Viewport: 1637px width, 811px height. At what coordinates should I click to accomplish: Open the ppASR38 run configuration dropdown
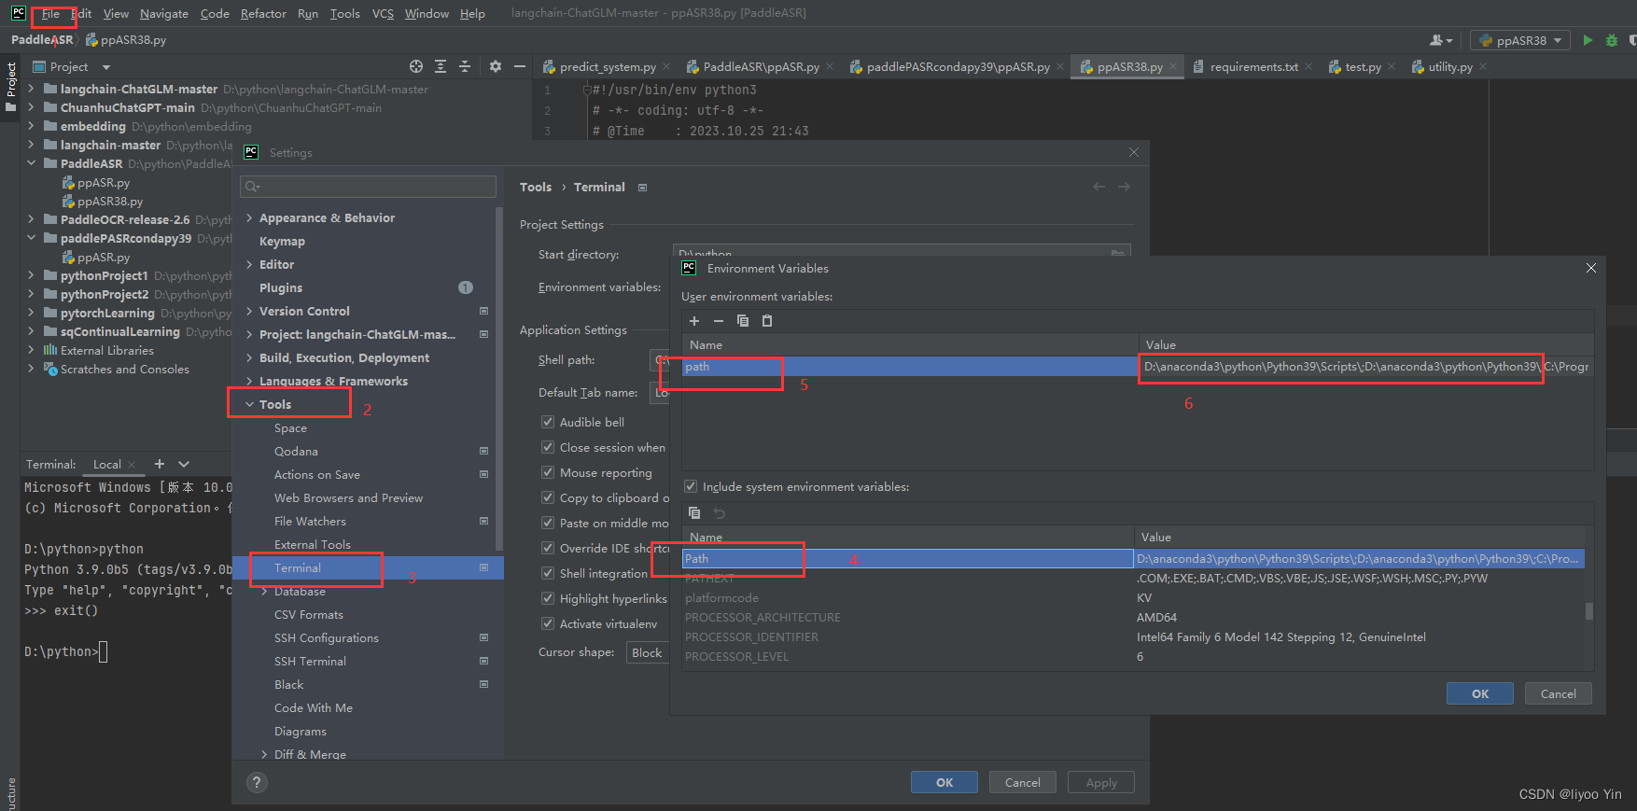1520,40
